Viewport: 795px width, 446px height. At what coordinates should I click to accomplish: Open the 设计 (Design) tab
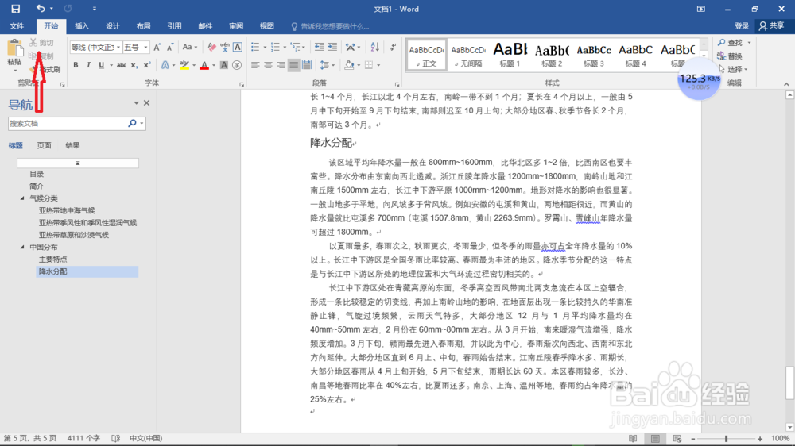(x=113, y=26)
